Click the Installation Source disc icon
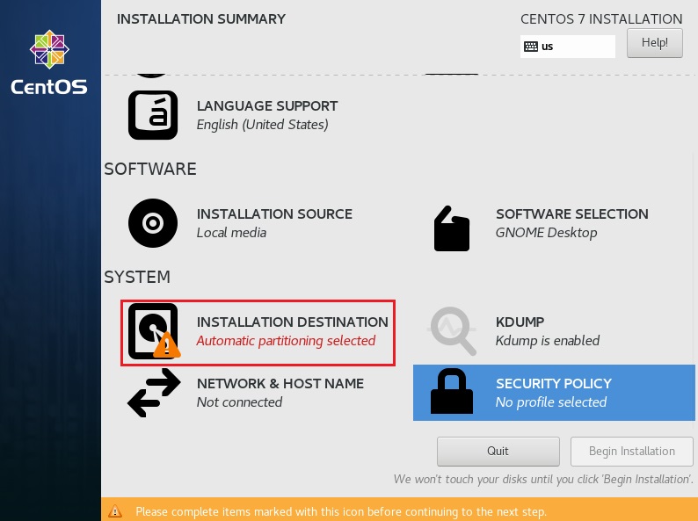This screenshot has height=521, width=698. click(x=153, y=223)
